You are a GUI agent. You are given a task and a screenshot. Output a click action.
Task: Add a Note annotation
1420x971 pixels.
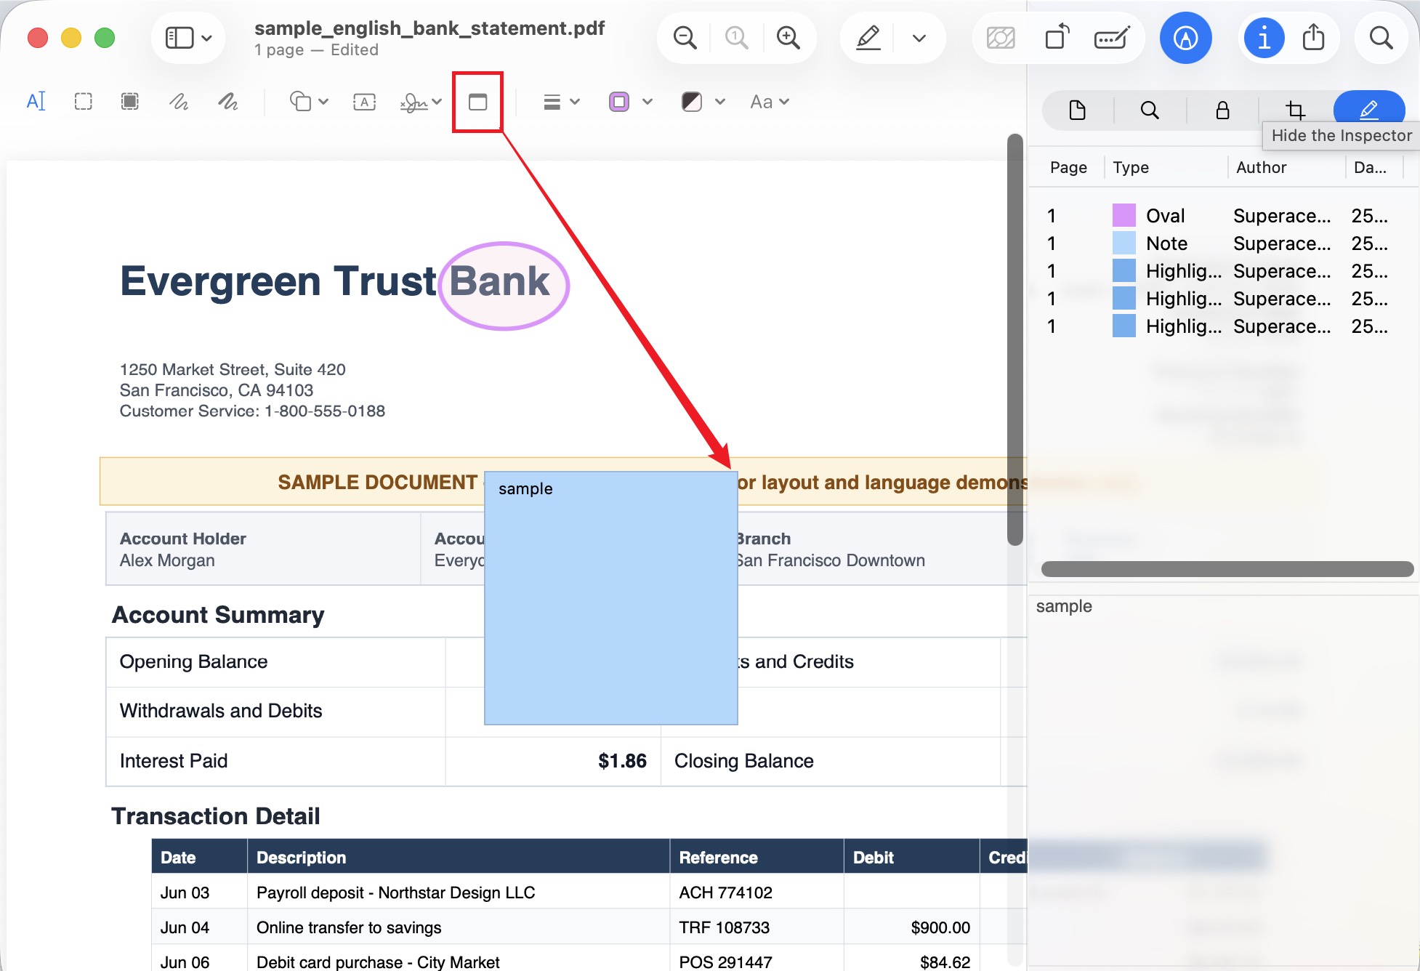[x=477, y=102]
